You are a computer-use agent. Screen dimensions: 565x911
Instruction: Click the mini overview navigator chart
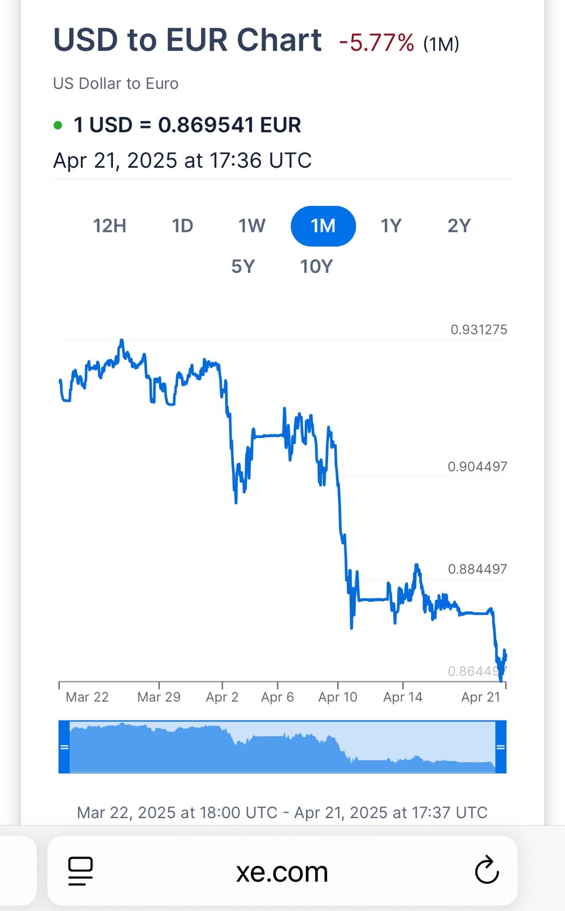pyautogui.click(x=282, y=747)
